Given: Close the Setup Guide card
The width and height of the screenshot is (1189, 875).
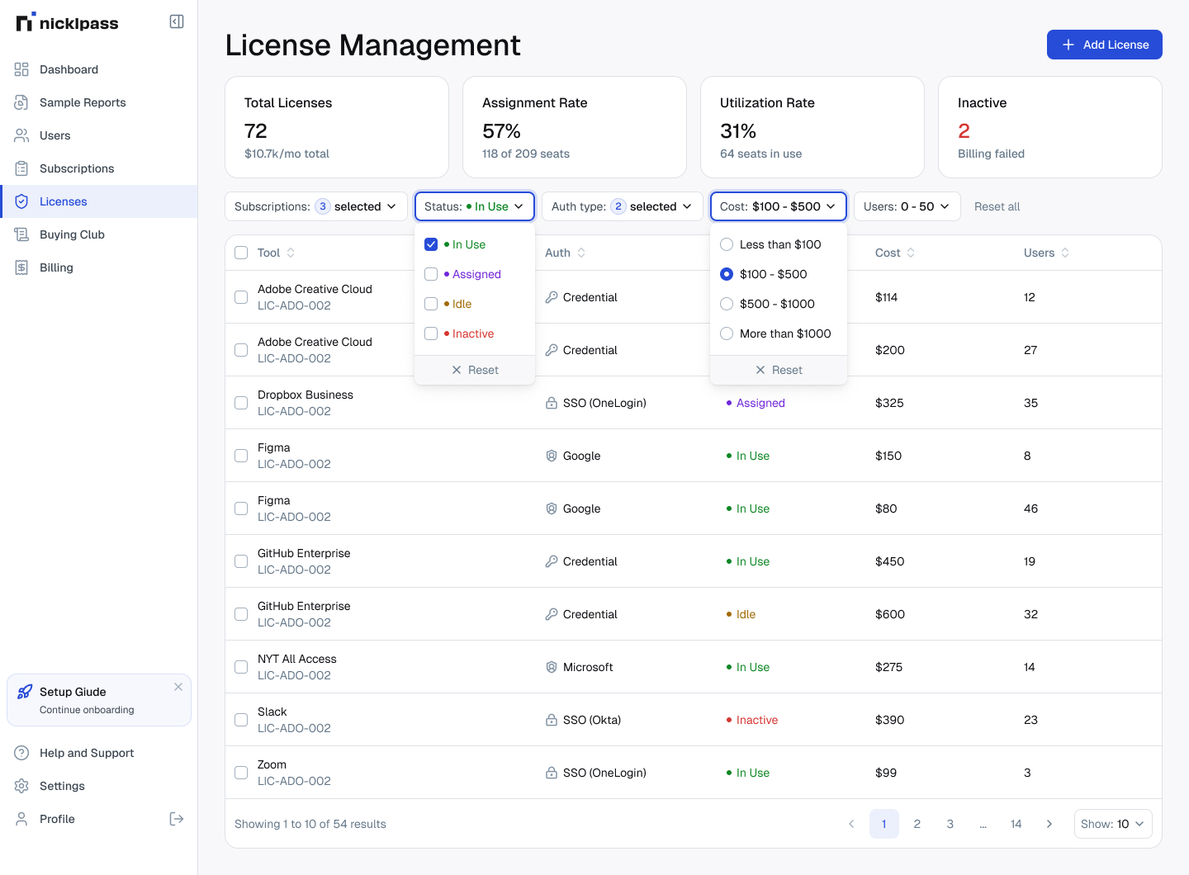Looking at the screenshot, I should click(x=178, y=687).
